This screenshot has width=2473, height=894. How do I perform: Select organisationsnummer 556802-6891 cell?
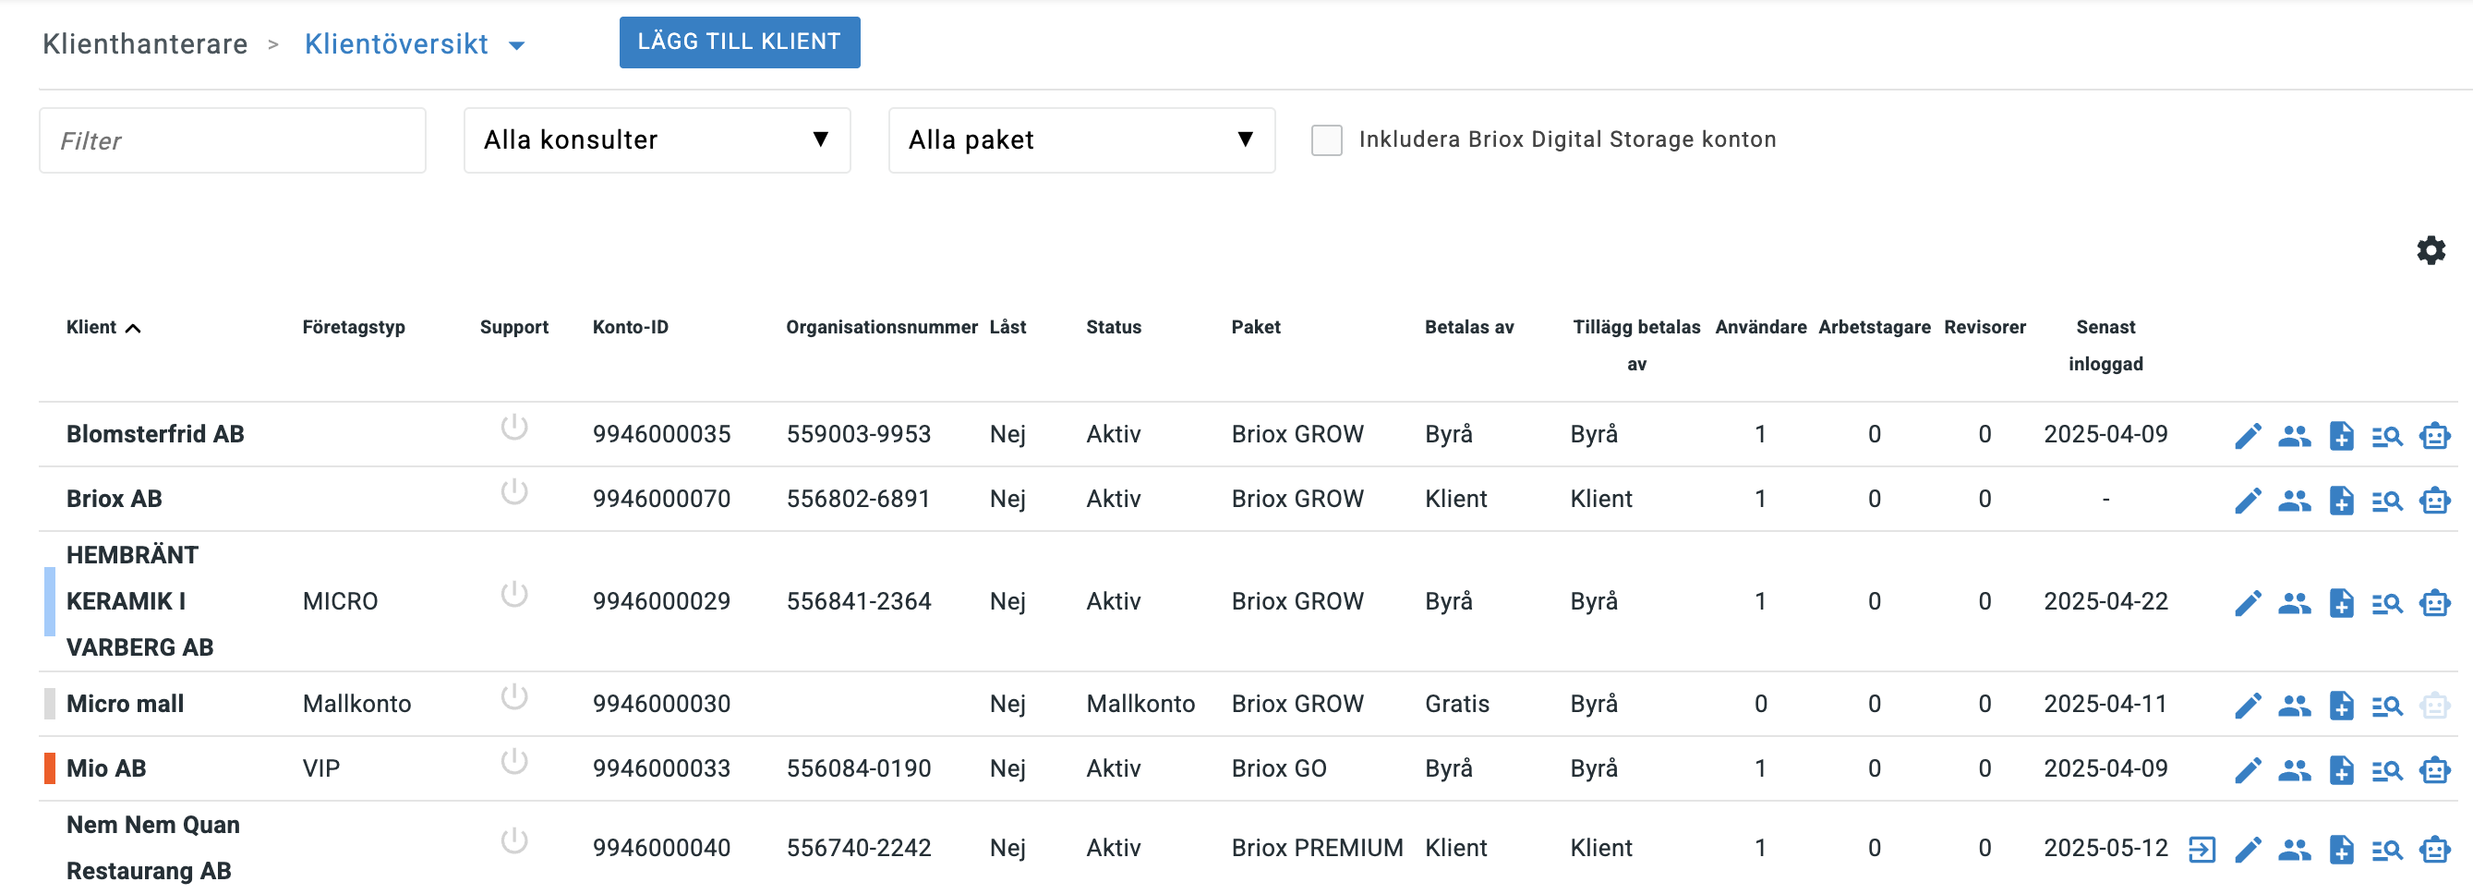pyautogui.click(x=858, y=500)
